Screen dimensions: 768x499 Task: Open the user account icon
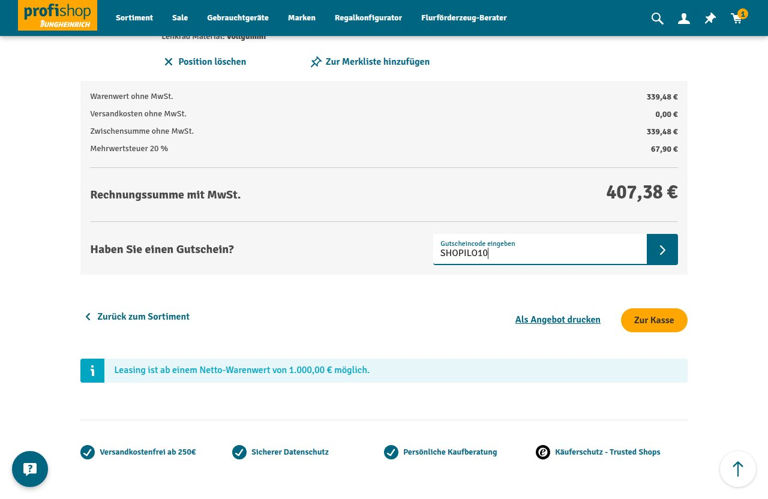click(x=684, y=19)
